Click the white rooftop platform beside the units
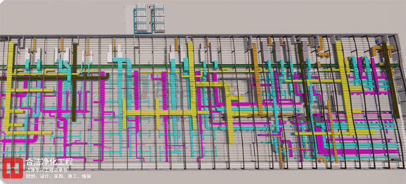Screen dimensions: 406x184 [129, 19]
